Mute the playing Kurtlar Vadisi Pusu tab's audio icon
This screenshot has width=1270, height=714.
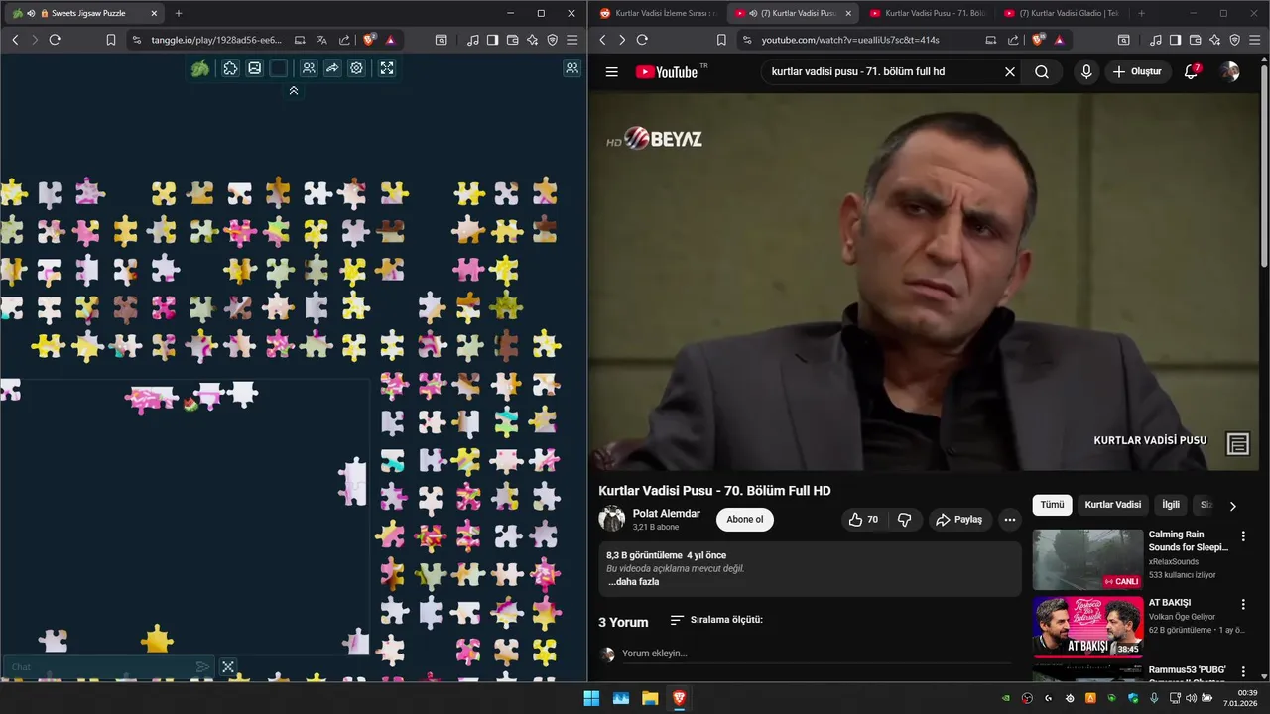pos(753,13)
